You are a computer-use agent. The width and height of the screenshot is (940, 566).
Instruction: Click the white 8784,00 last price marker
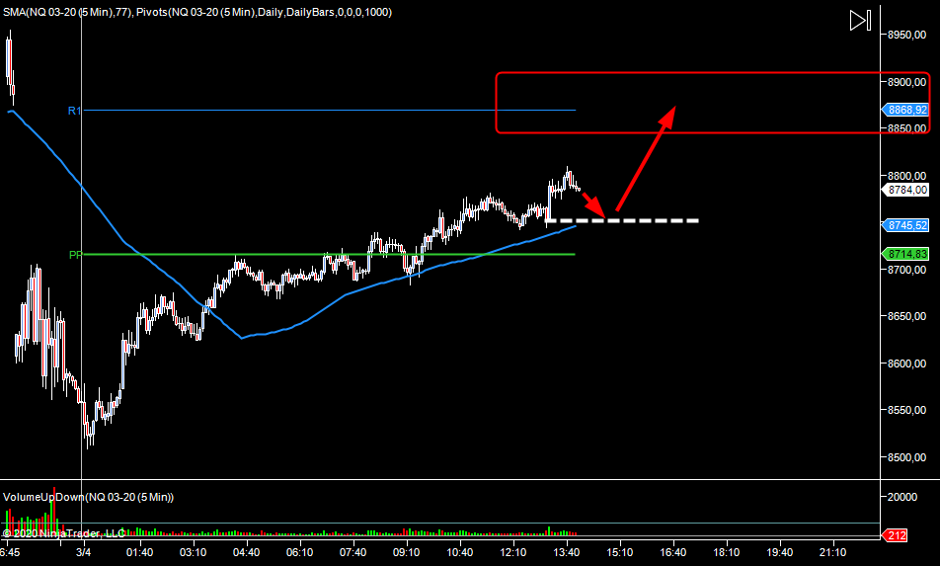tap(906, 189)
